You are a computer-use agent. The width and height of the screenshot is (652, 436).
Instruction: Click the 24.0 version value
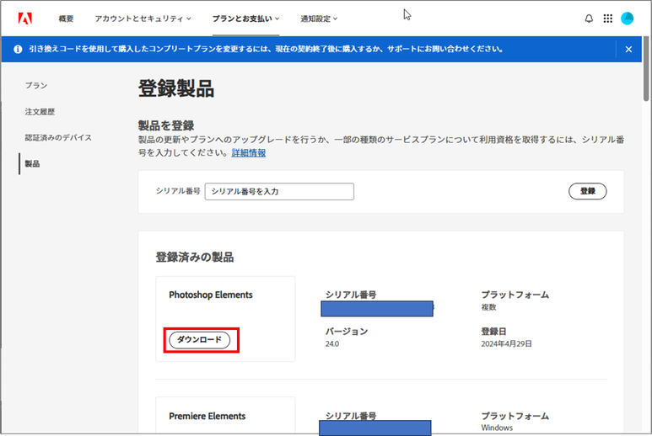click(332, 344)
